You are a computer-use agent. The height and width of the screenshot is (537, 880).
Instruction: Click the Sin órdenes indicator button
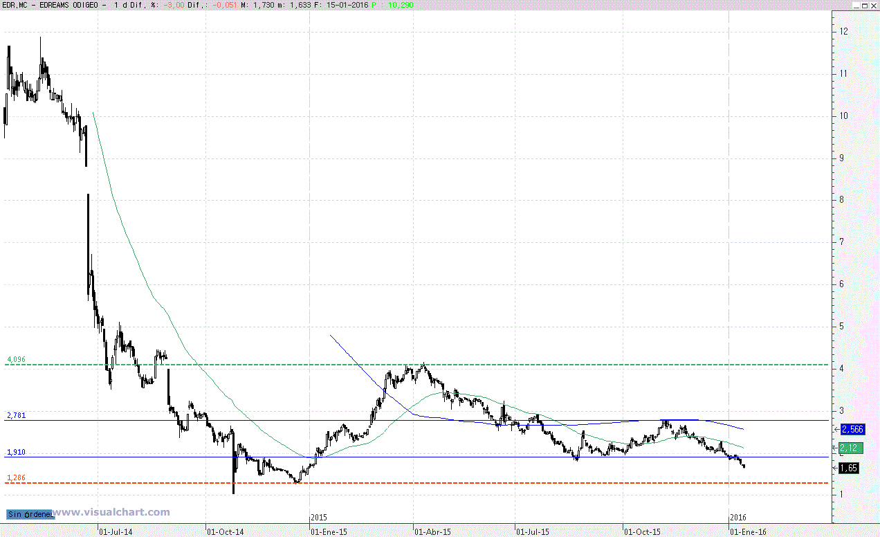[x=30, y=514]
